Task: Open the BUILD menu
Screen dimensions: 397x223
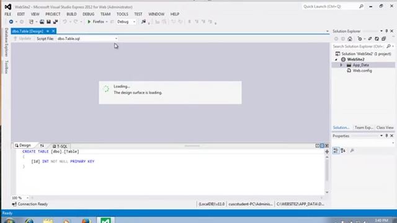Action: [71, 14]
